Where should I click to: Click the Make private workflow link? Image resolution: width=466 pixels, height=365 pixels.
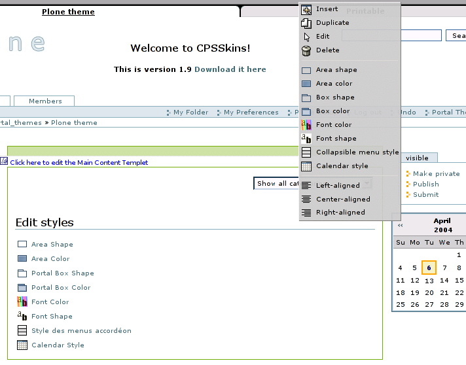(x=436, y=174)
